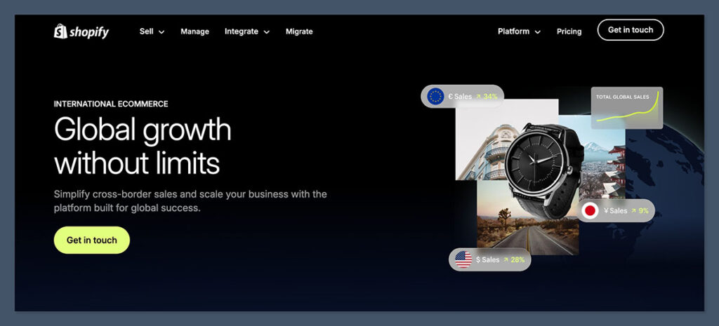This screenshot has width=719, height=326.
Task: Click the green arrow beside 28%
Action: [506, 259]
